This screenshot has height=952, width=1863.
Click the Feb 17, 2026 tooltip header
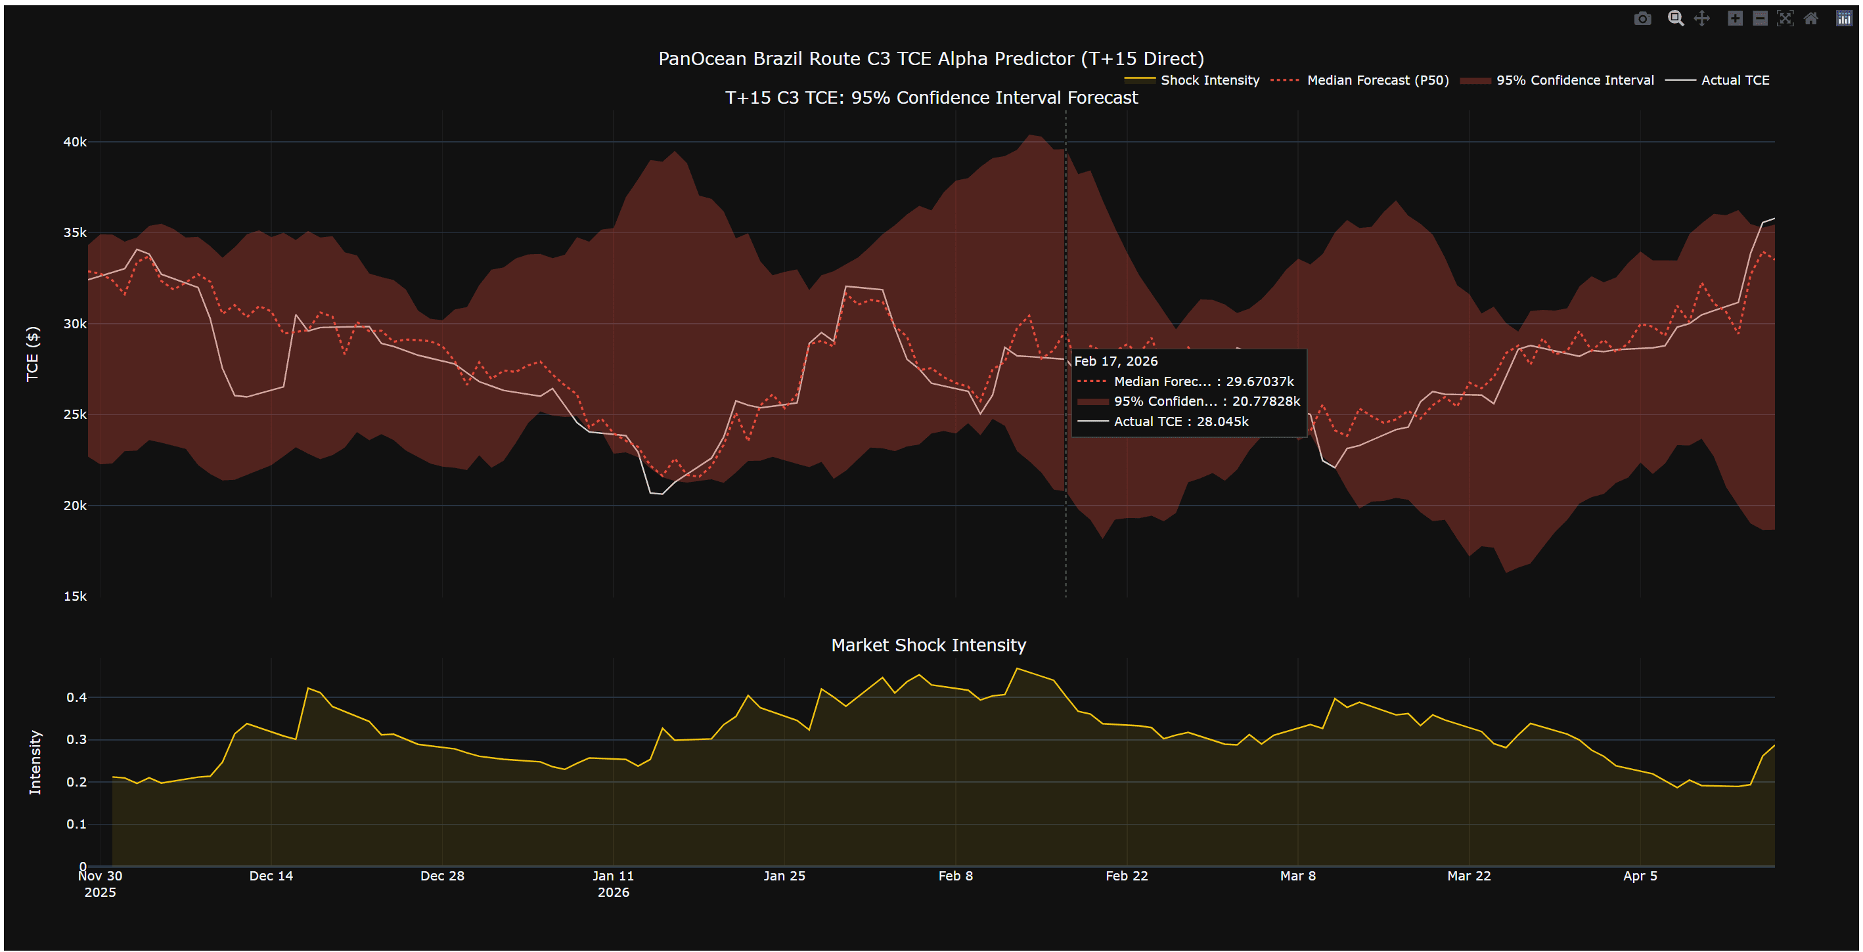1116,361
